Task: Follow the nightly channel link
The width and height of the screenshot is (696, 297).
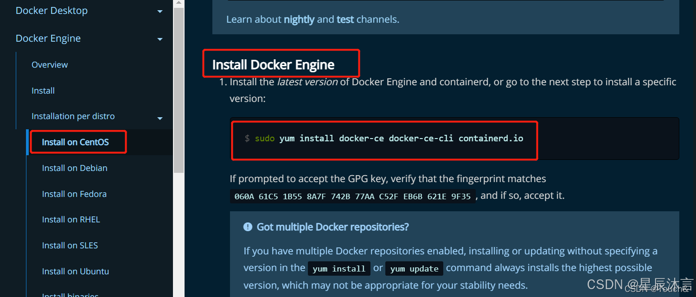Action: pos(299,19)
